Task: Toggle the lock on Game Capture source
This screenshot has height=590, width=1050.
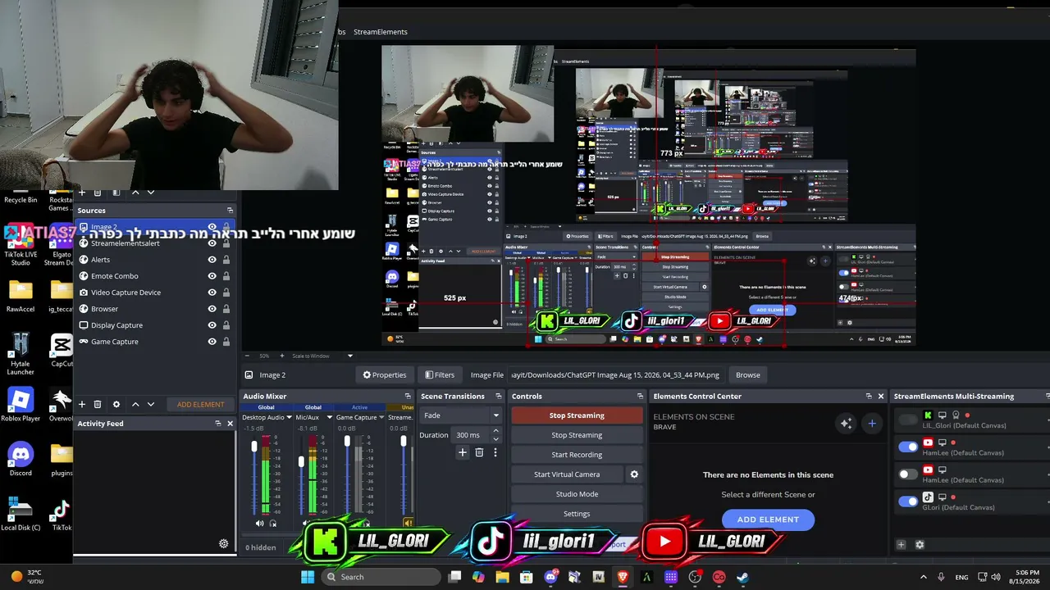Action: coord(226,342)
